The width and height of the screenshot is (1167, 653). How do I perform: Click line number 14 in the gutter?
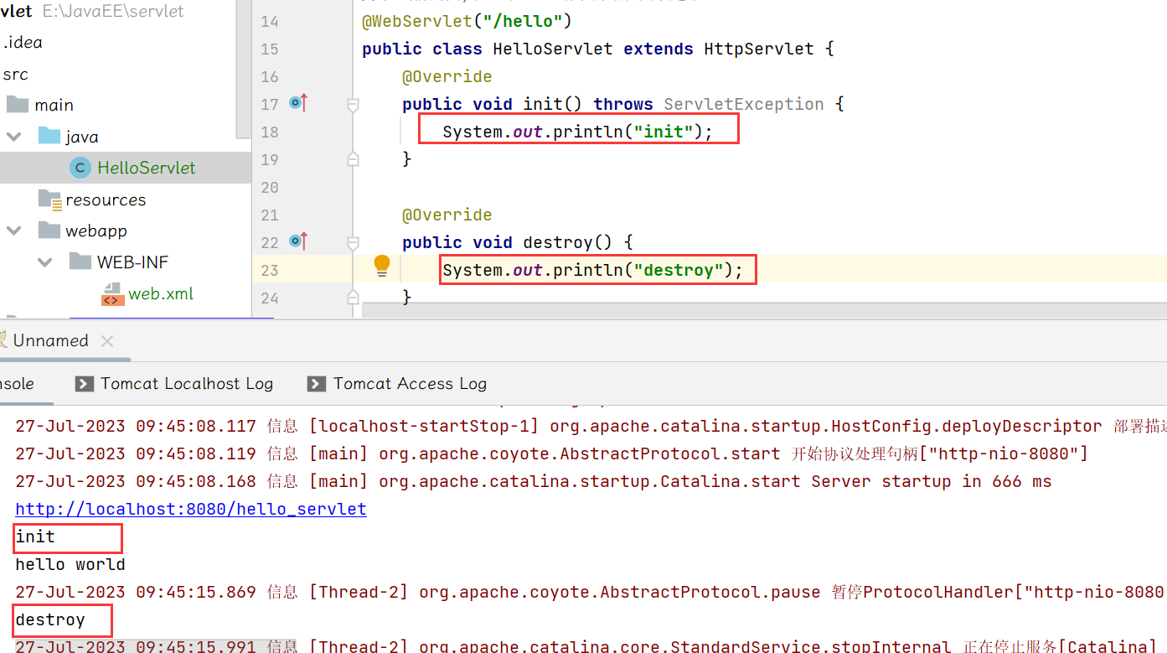(269, 21)
